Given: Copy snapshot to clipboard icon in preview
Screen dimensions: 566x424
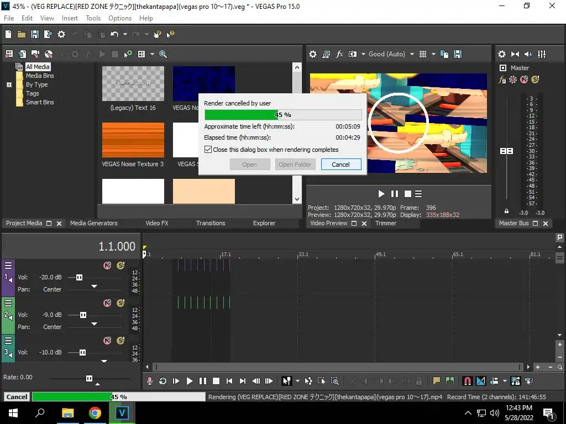Looking at the screenshot, I should [x=445, y=54].
